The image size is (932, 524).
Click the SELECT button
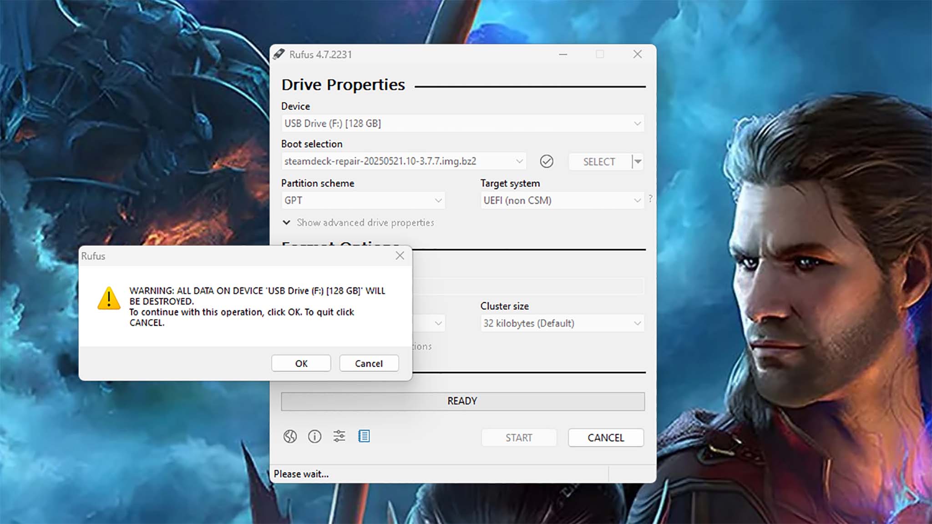pyautogui.click(x=599, y=162)
